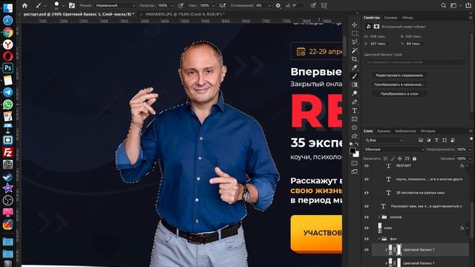Image resolution: width=475 pixels, height=267 pixels.
Task: Open the brush mode dropdown 'Нормальный'
Action: (x=115, y=5)
